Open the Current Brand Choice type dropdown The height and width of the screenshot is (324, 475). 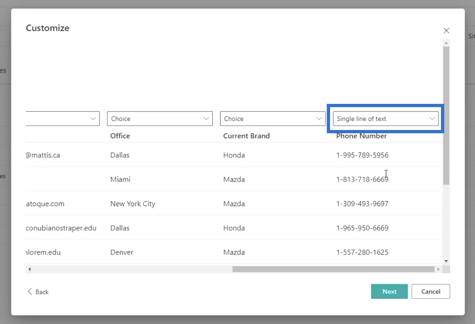[x=273, y=119]
